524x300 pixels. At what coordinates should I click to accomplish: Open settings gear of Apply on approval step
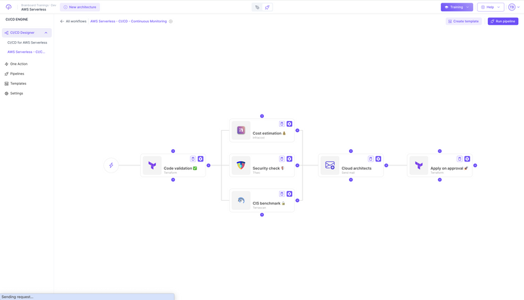click(x=467, y=159)
